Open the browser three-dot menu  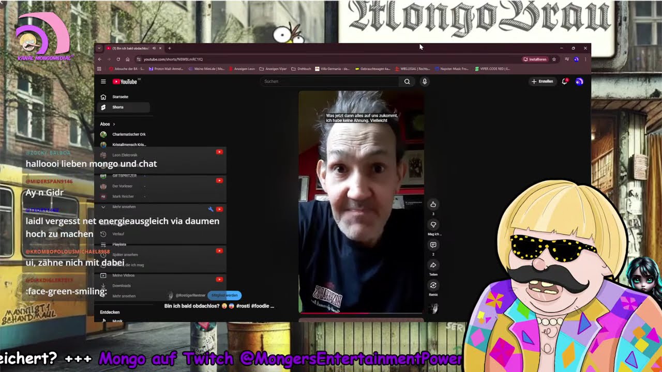tap(585, 59)
